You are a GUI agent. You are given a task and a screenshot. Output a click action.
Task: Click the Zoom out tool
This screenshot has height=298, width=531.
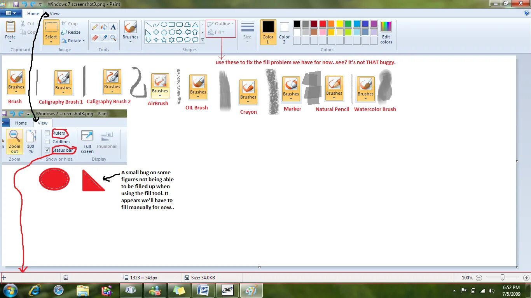14,140
